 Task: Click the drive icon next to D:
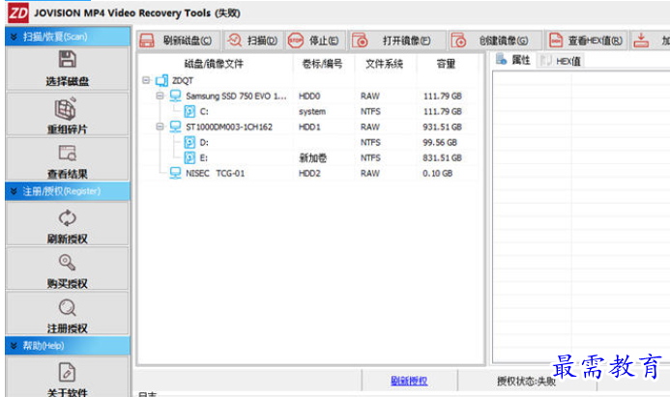(x=189, y=142)
